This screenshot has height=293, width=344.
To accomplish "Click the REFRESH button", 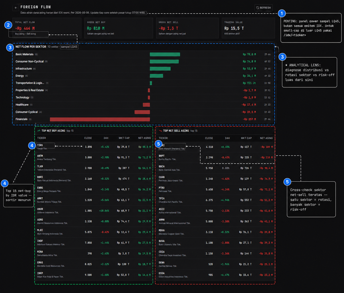I will pyautogui.click(x=264, y=8).
